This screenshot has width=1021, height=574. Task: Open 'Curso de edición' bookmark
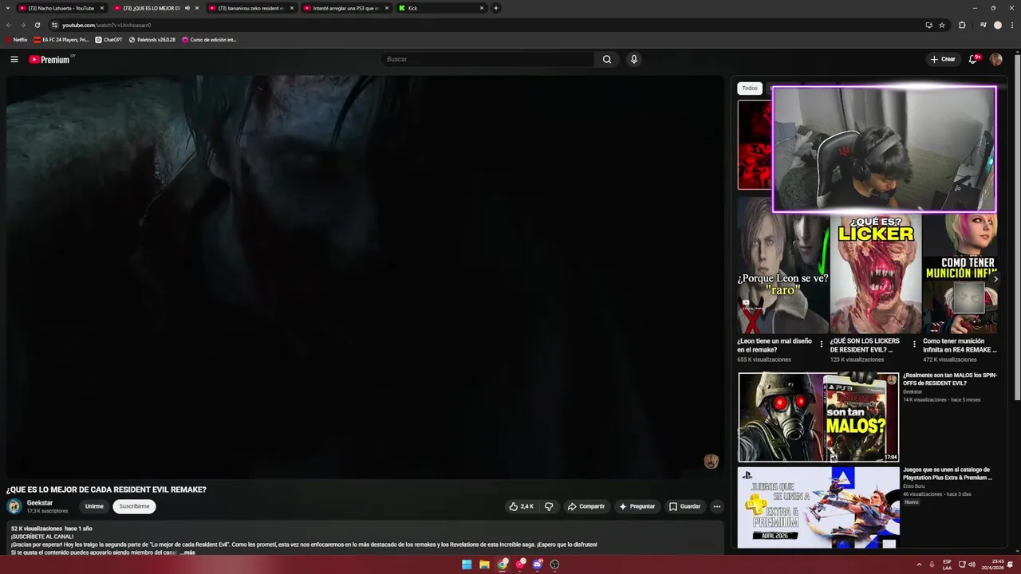point(209,39)
